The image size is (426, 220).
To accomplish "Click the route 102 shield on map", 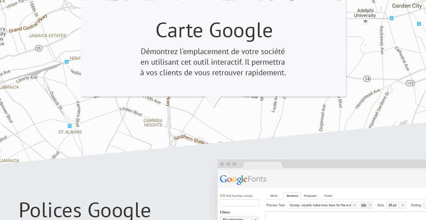I will [410, 83].
